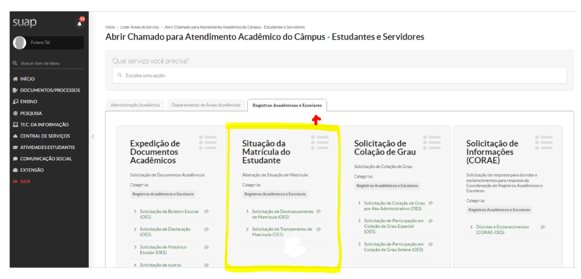Click the 'Buscar Item de Menu' search field

click(47, 63)
